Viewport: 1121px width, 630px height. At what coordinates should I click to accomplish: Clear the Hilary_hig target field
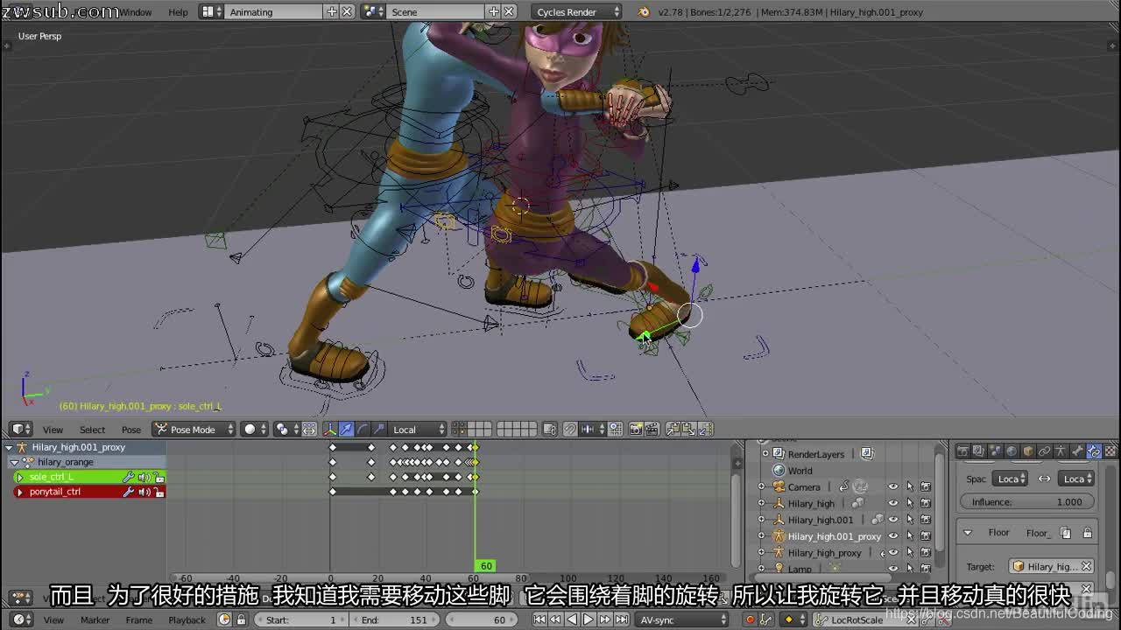(x=1086, y=566)
